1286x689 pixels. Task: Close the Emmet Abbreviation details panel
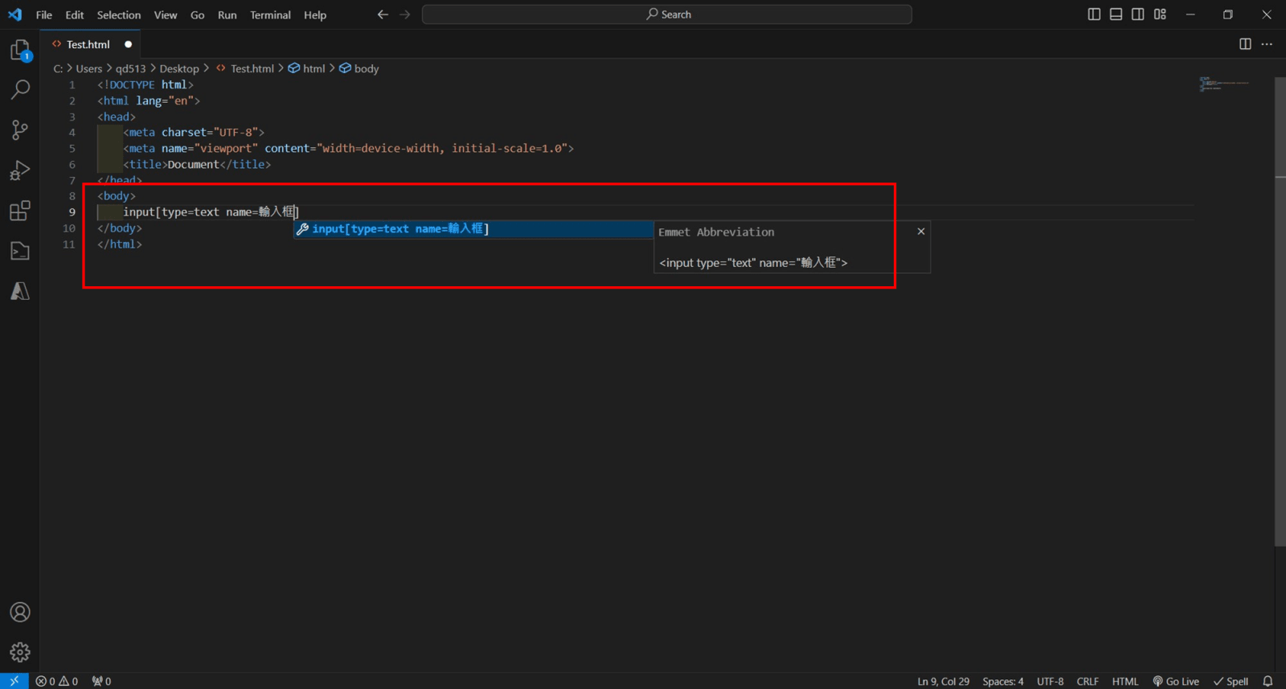coord(921,232)
